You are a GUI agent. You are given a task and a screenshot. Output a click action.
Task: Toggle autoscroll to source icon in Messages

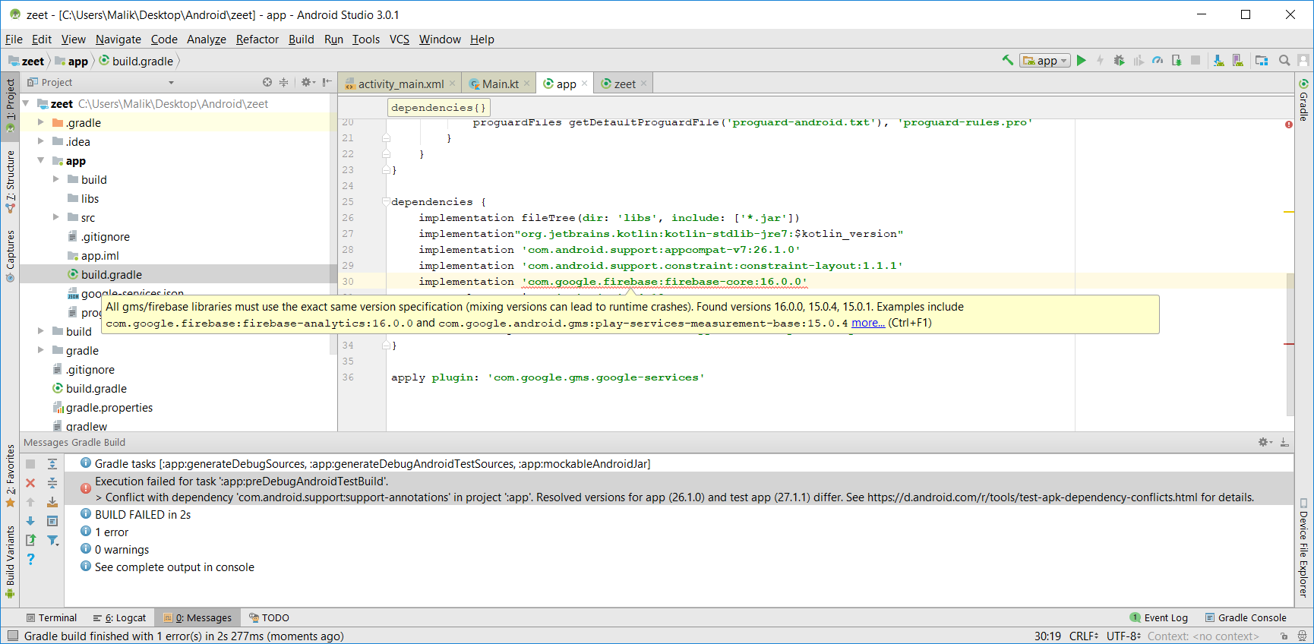click(52, 502)
